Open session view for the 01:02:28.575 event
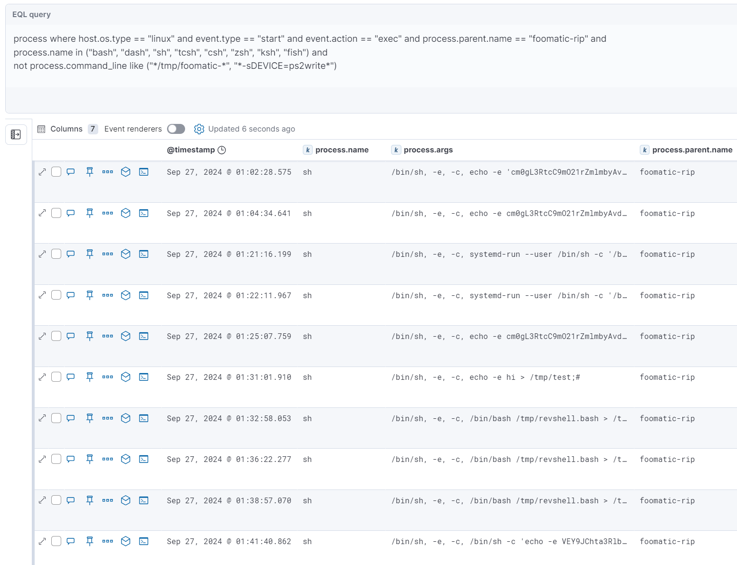 tap(144, 172)
